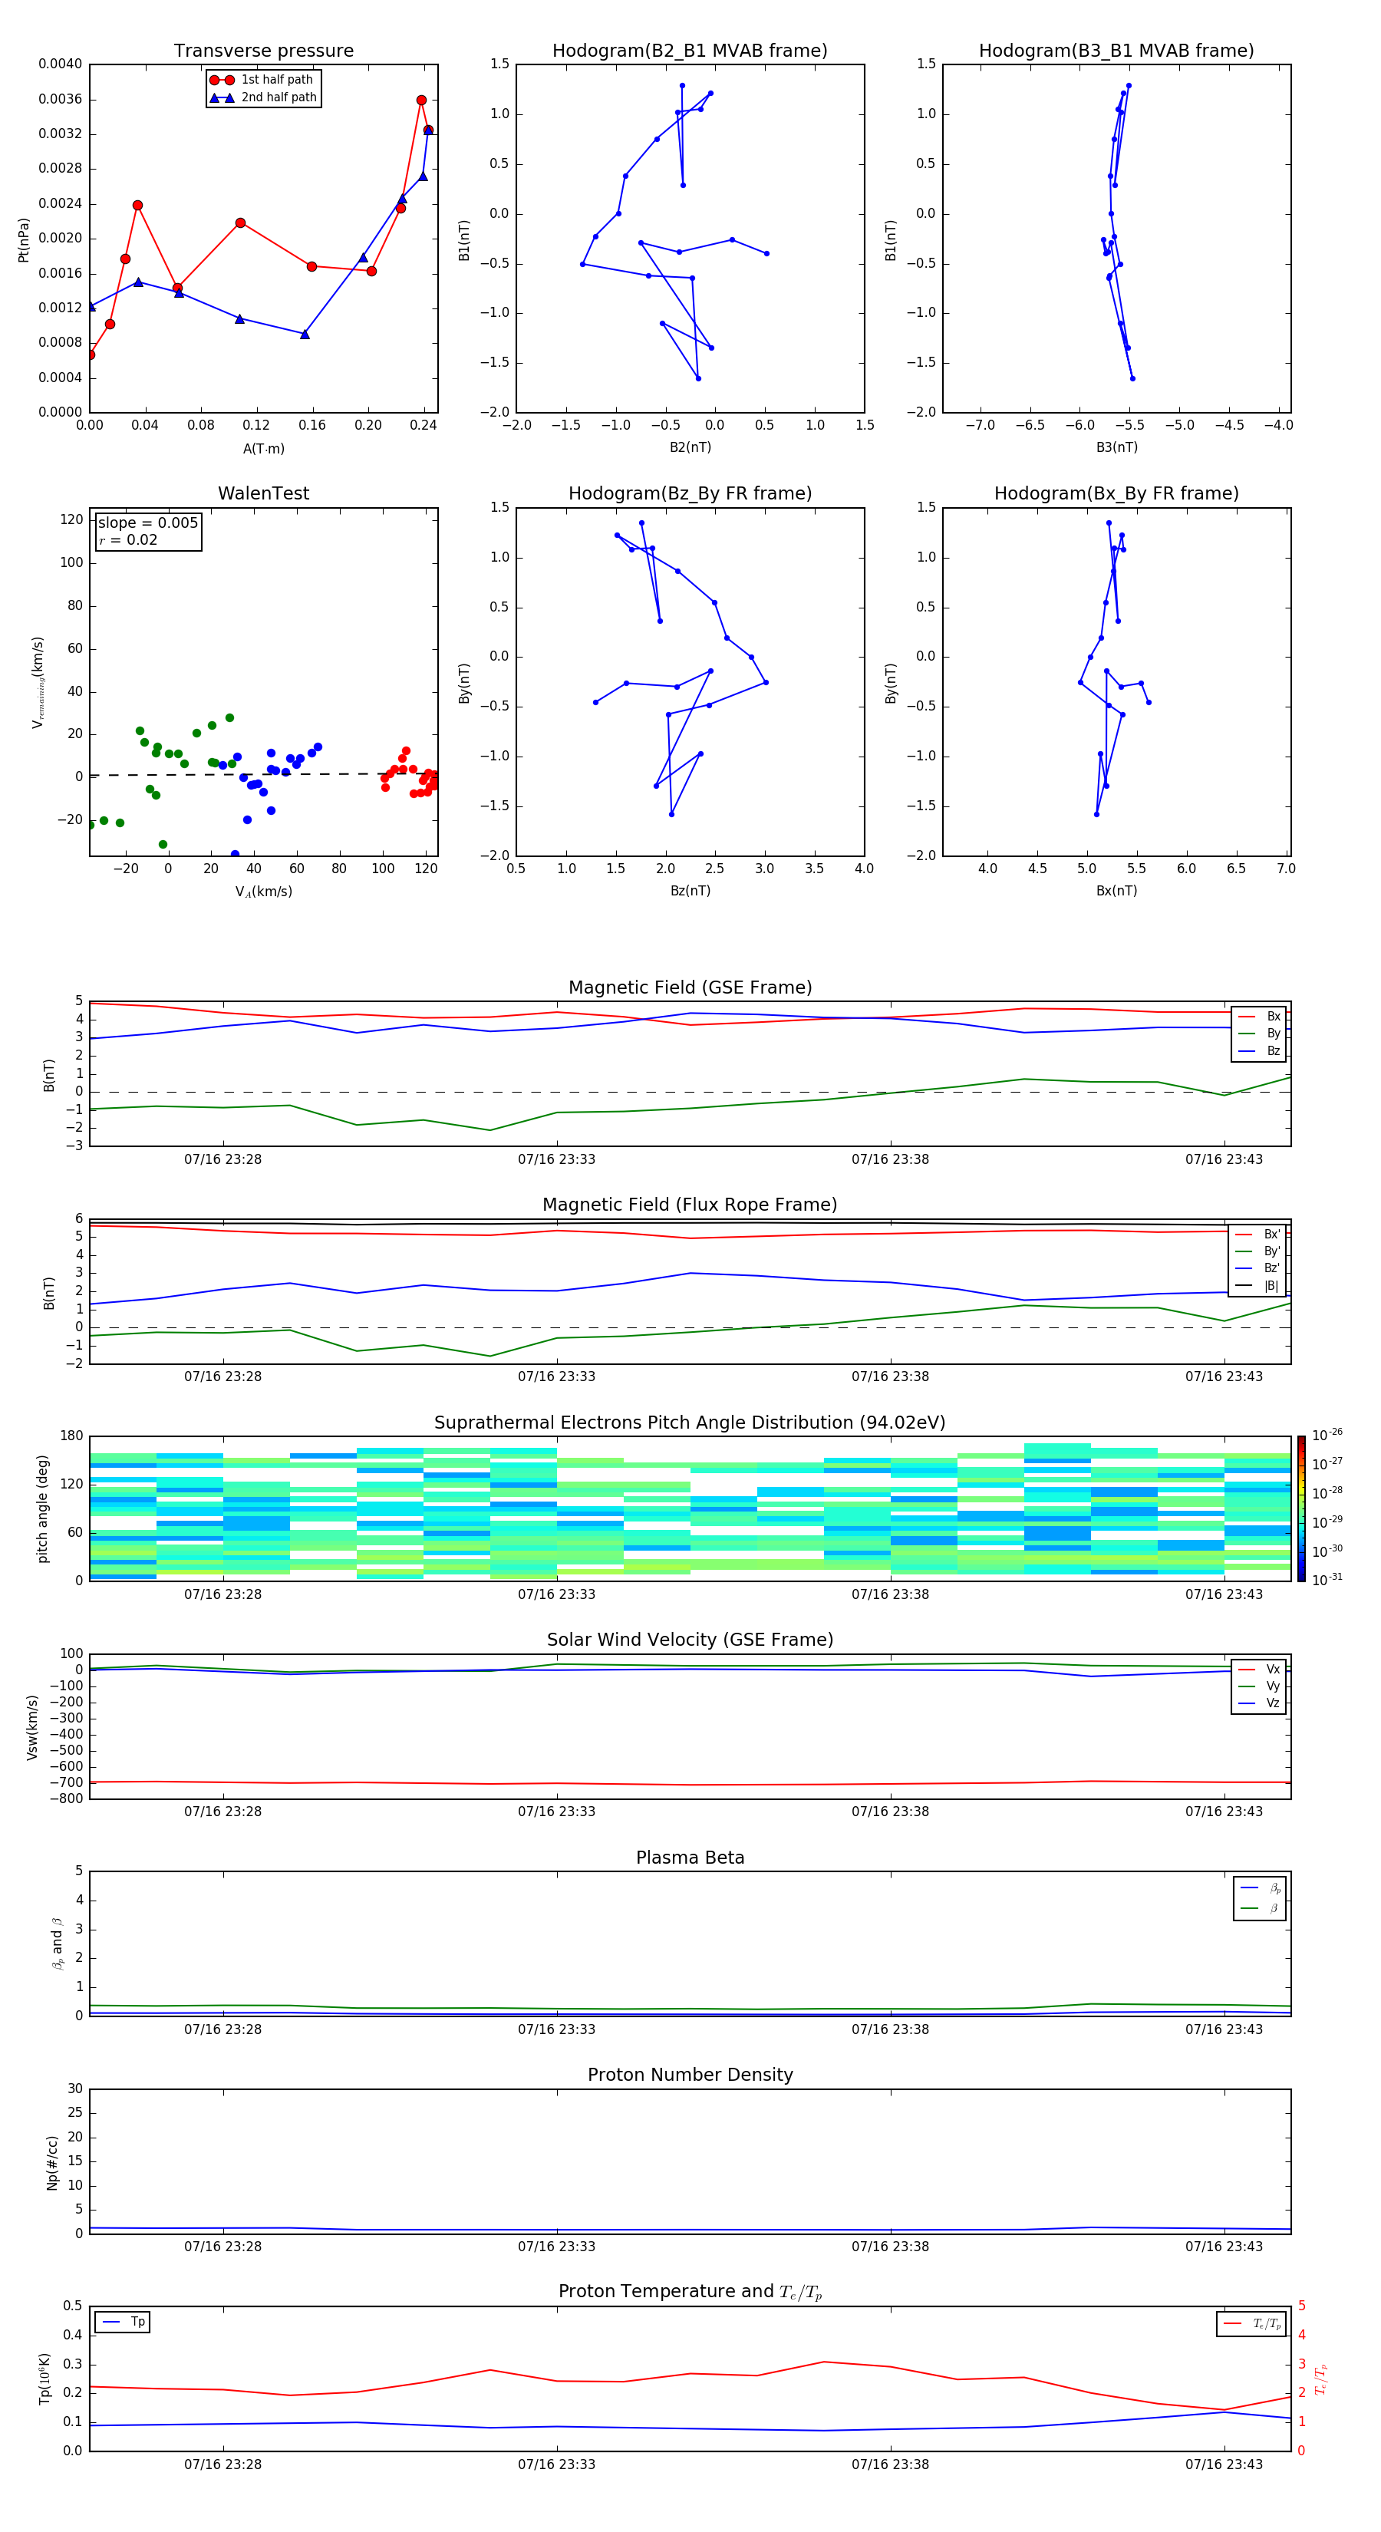
Task: Click the 'Vx' legend entry
Action: click(x=1259, y=1669)
